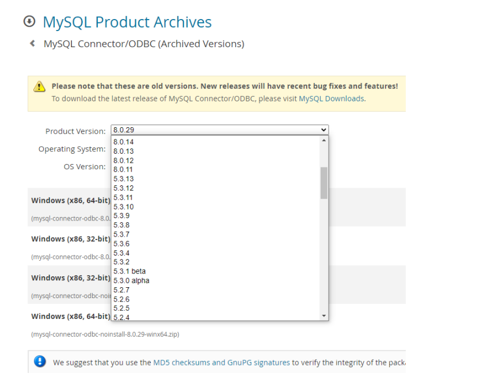Open the MySQL Downloads link
This screenshot has height=377, width=499.
331,98
